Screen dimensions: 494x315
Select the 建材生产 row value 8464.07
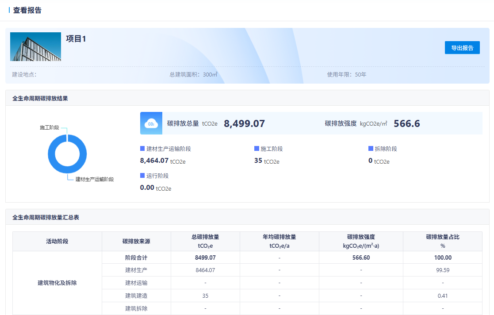pyautogui.click(x=205, y=270)
